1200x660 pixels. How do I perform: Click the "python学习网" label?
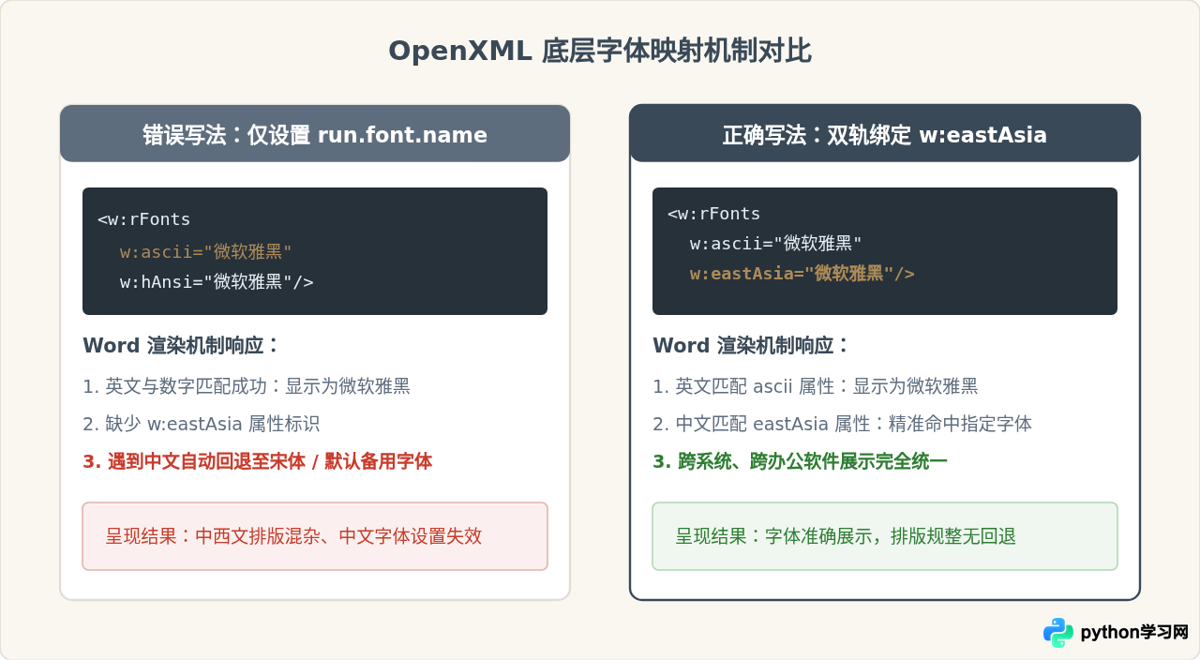coord(1134,633)
